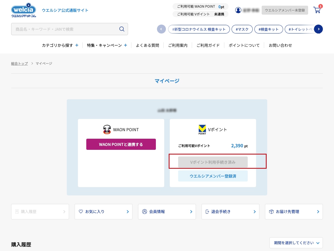334x251 pixels.
Task: Open よくある質問 menu item
Action: click(147, 45)
